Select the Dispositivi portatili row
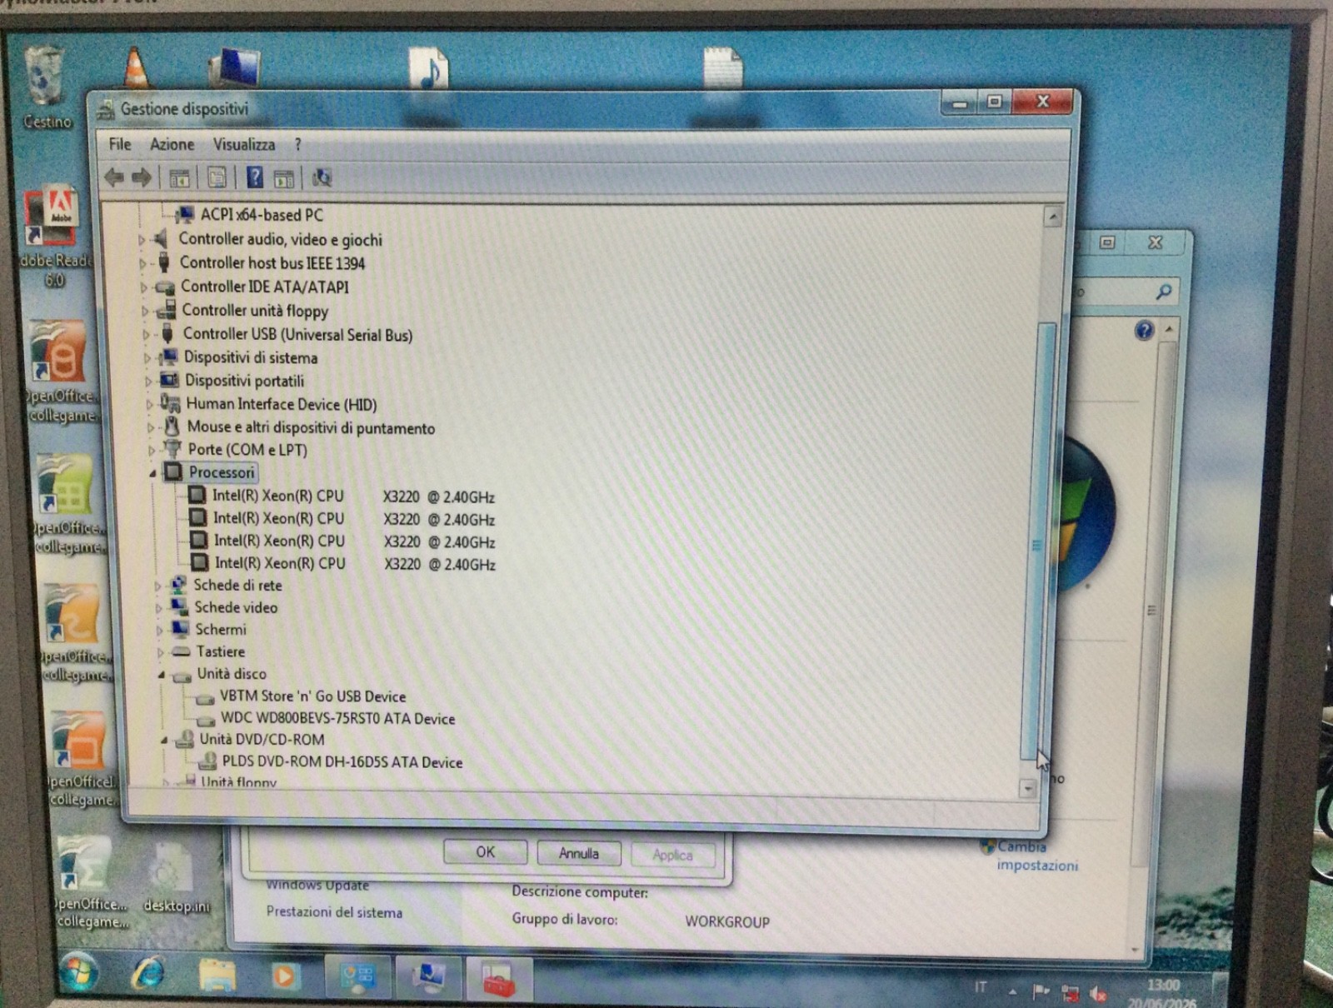The height and width of the screenshot is (1008, 1333). coord(244,382)
